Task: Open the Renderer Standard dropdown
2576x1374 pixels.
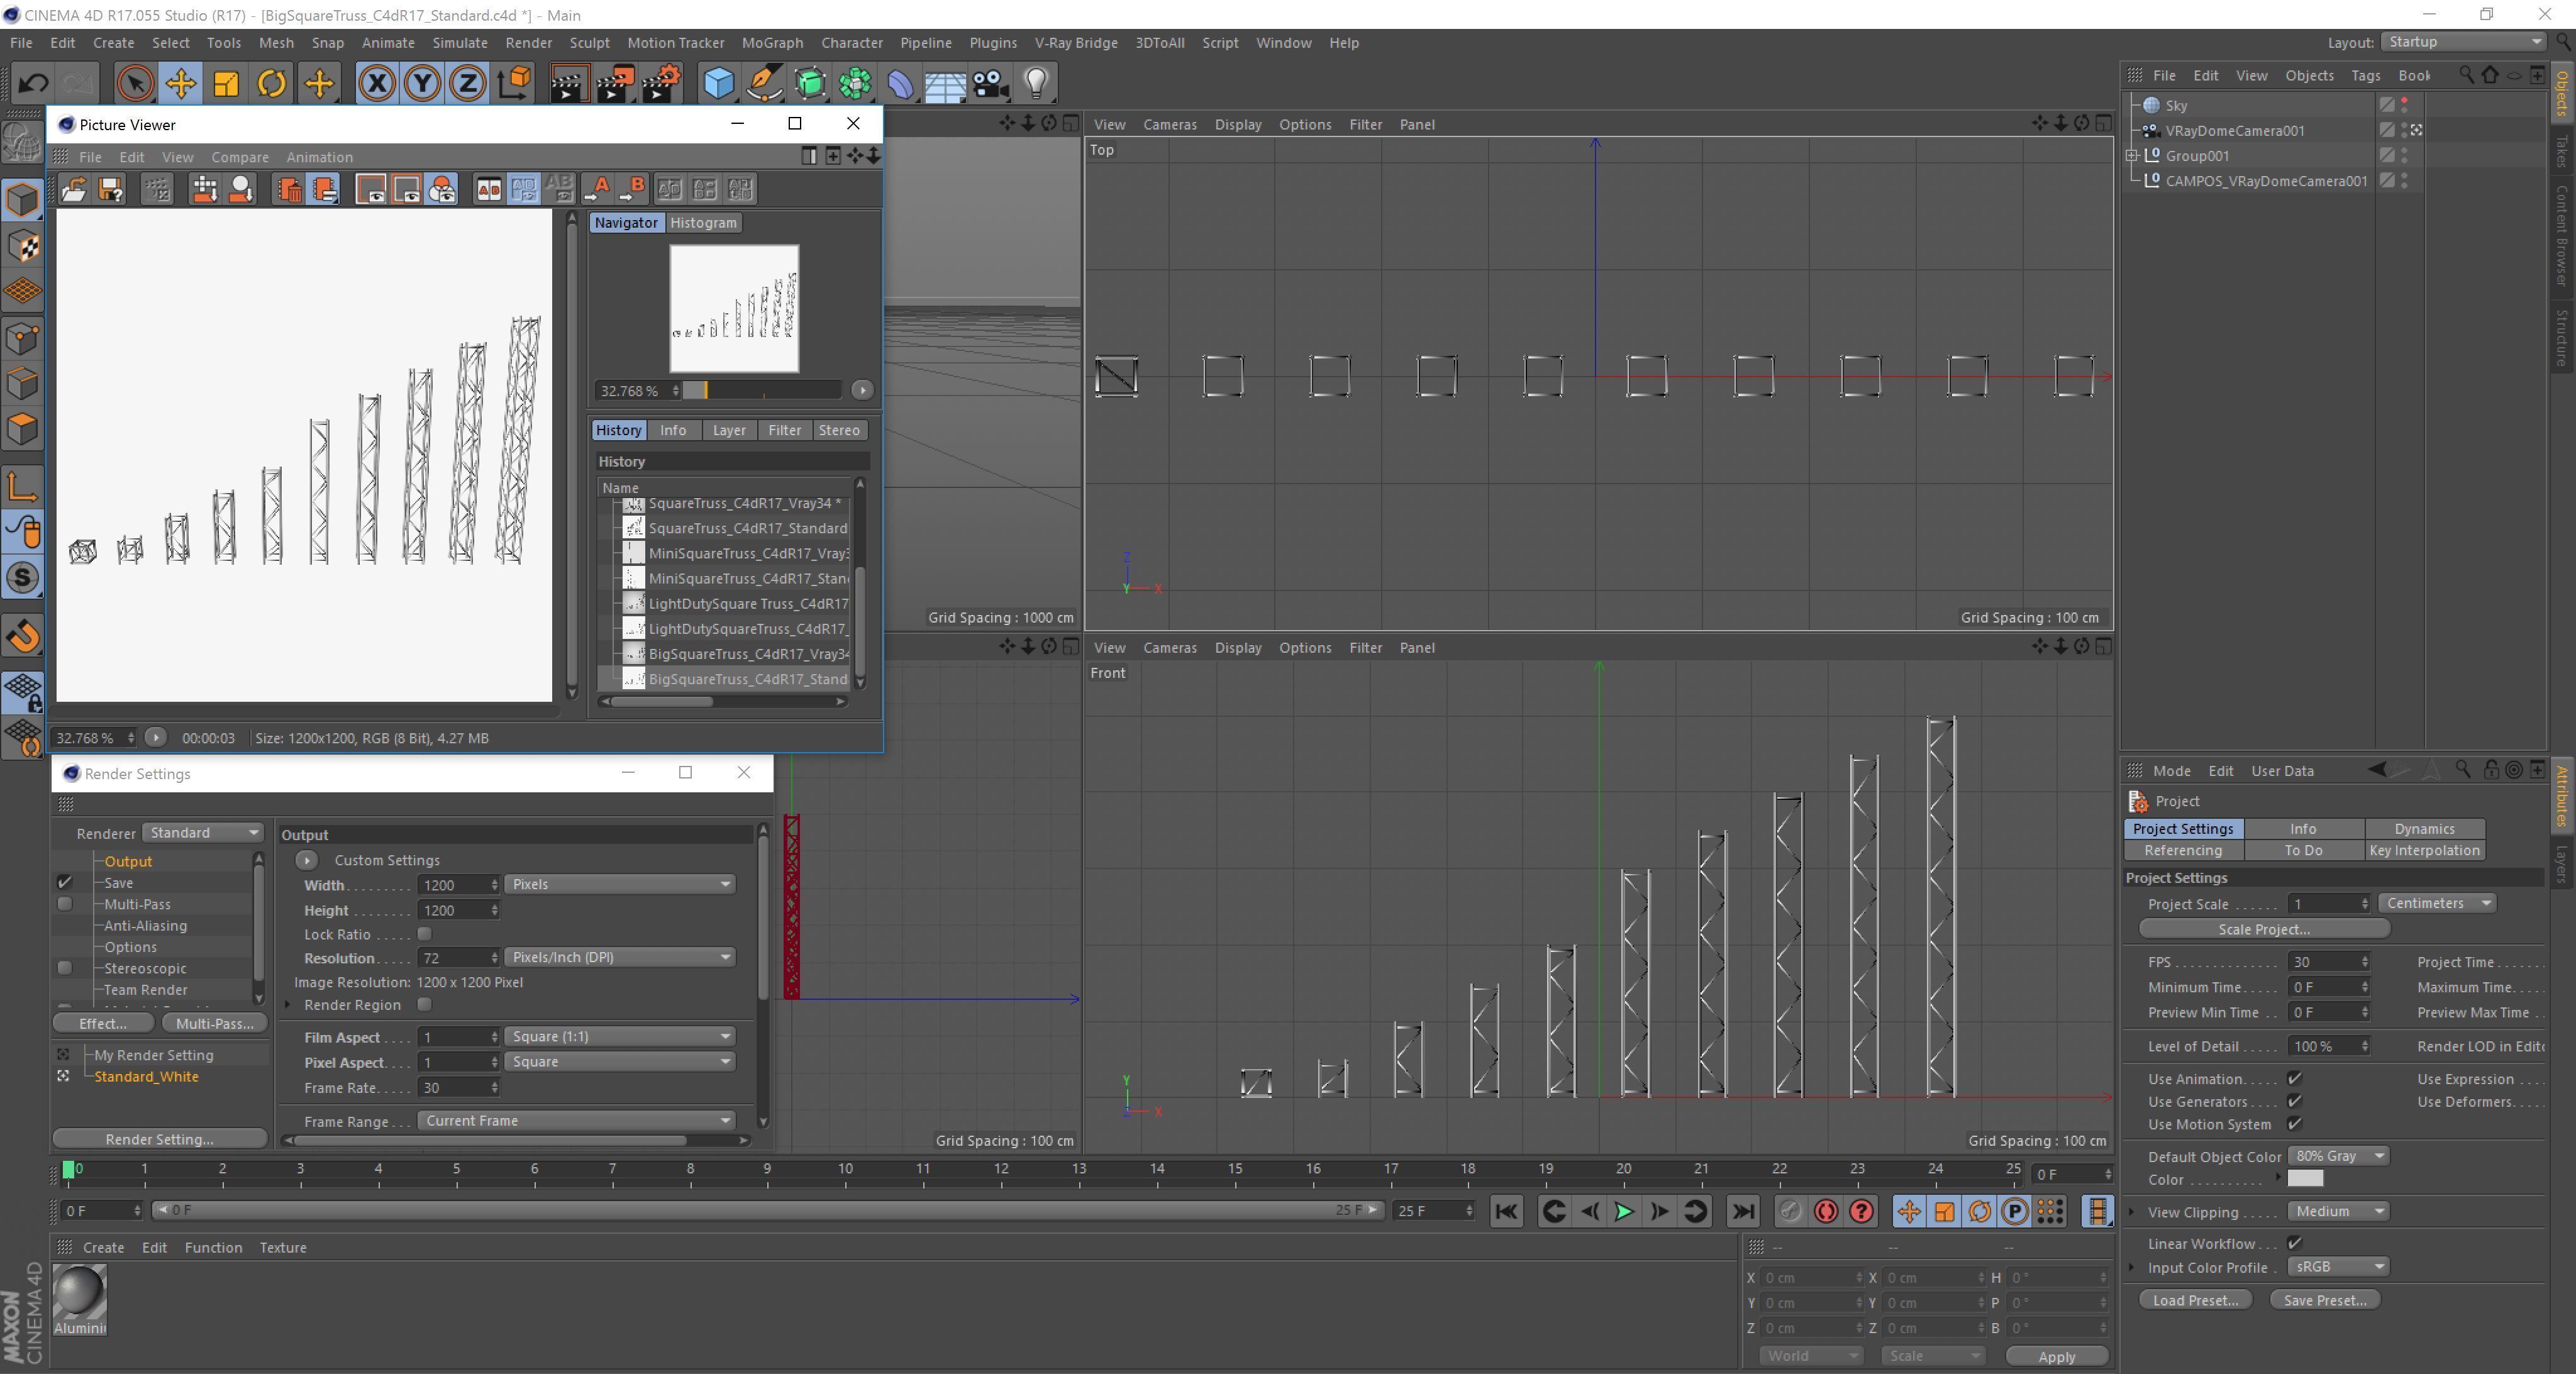Action: 202,833
